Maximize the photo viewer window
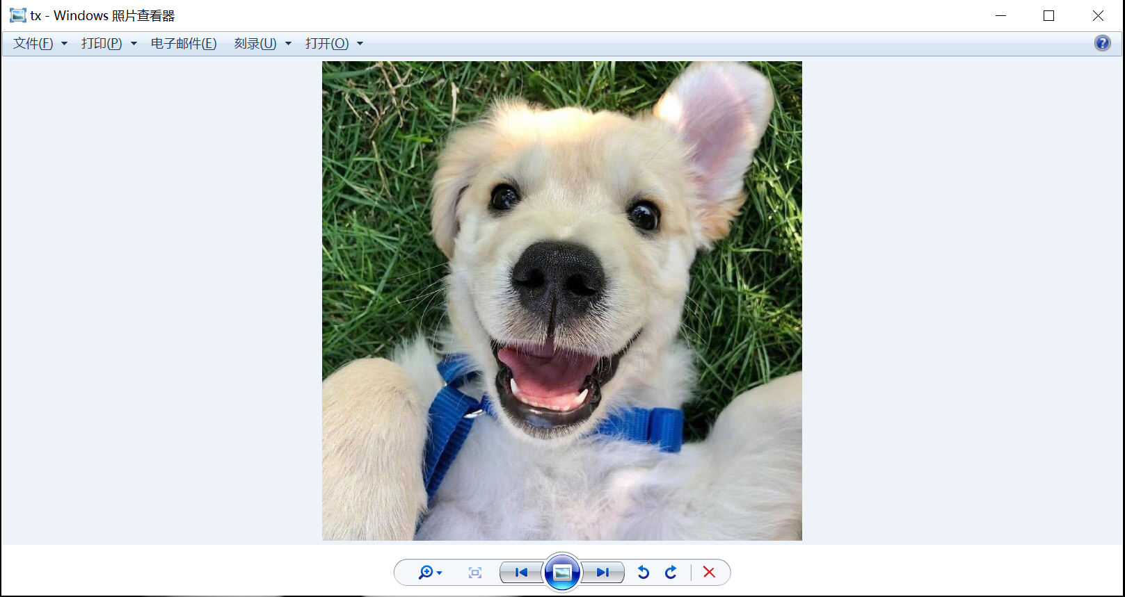 [1048, 15]
